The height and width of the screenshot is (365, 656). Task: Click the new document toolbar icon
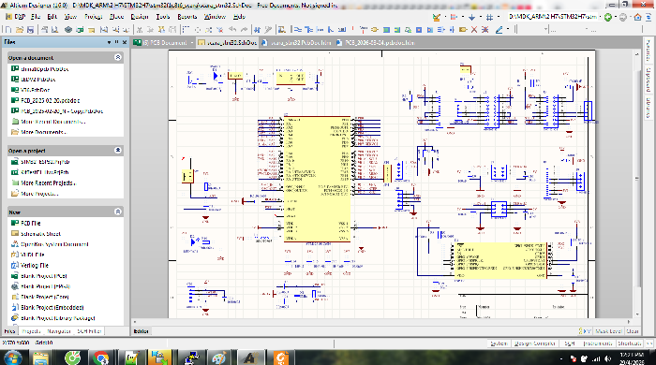coord(7,30)
